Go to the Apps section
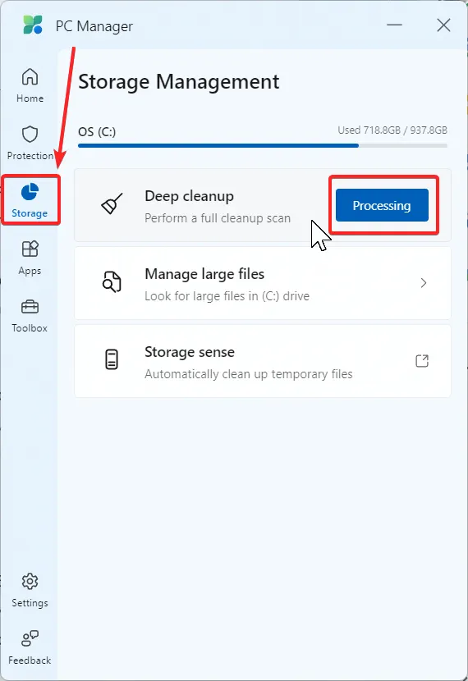468x681 pixels. click(30, 258)
